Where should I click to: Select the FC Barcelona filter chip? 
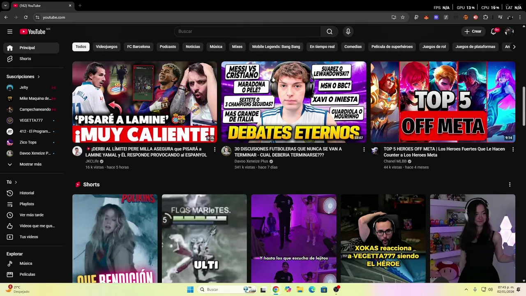point(138,47)
